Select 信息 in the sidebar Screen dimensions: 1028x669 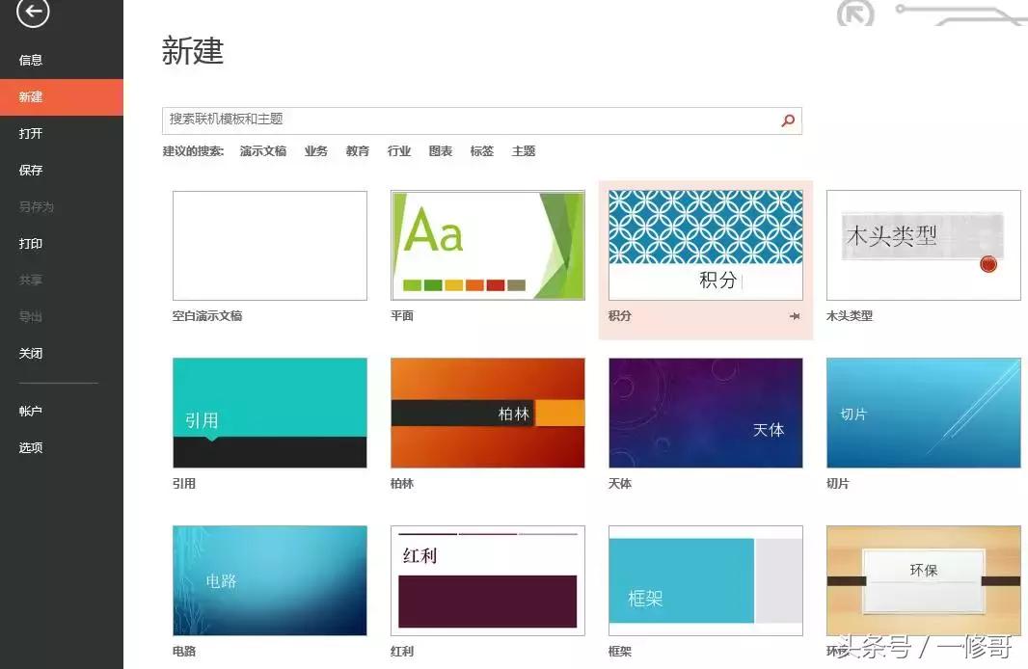click(30, 60)
